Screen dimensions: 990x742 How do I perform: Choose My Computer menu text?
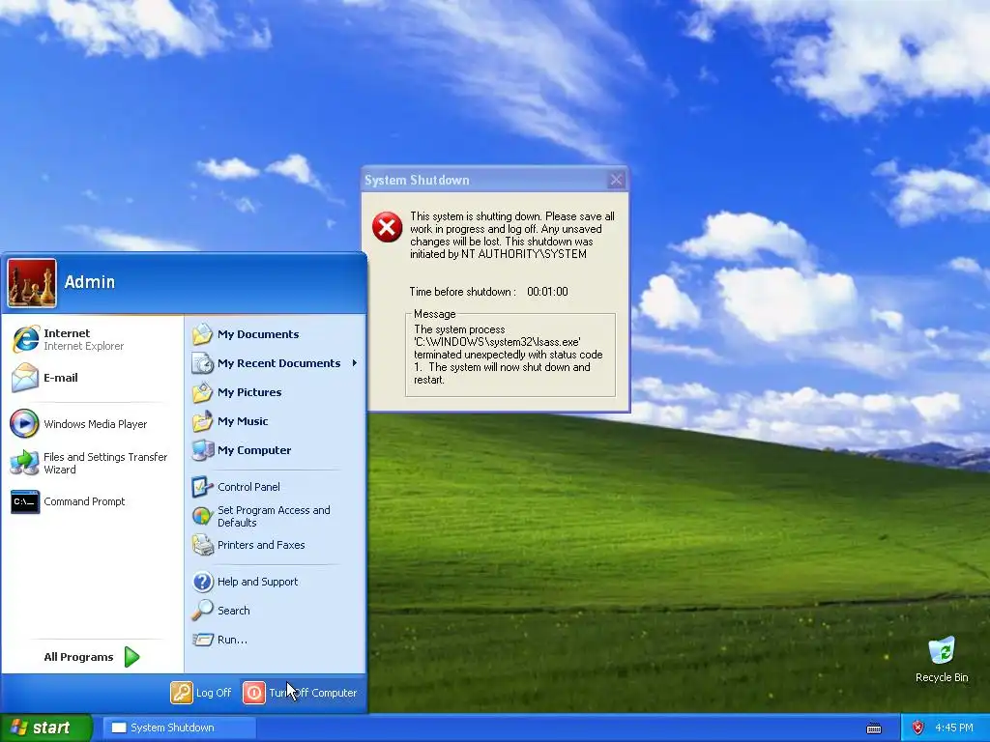point(254,450)
